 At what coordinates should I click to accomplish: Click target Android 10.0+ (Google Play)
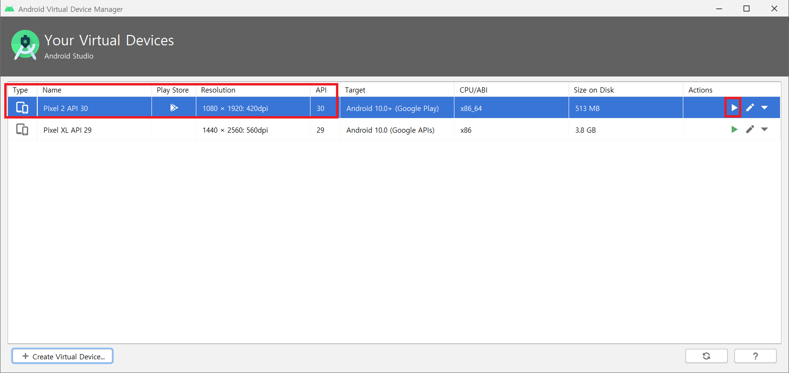point(393,108)
